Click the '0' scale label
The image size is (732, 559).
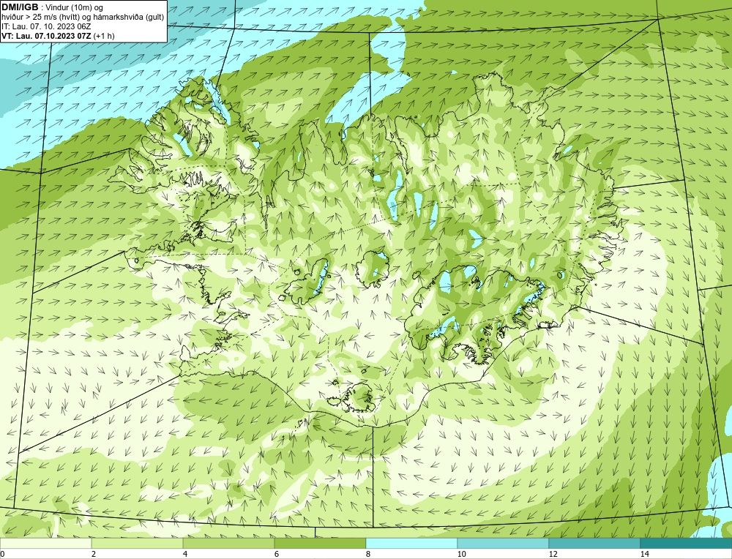click(x=2, y=554)
